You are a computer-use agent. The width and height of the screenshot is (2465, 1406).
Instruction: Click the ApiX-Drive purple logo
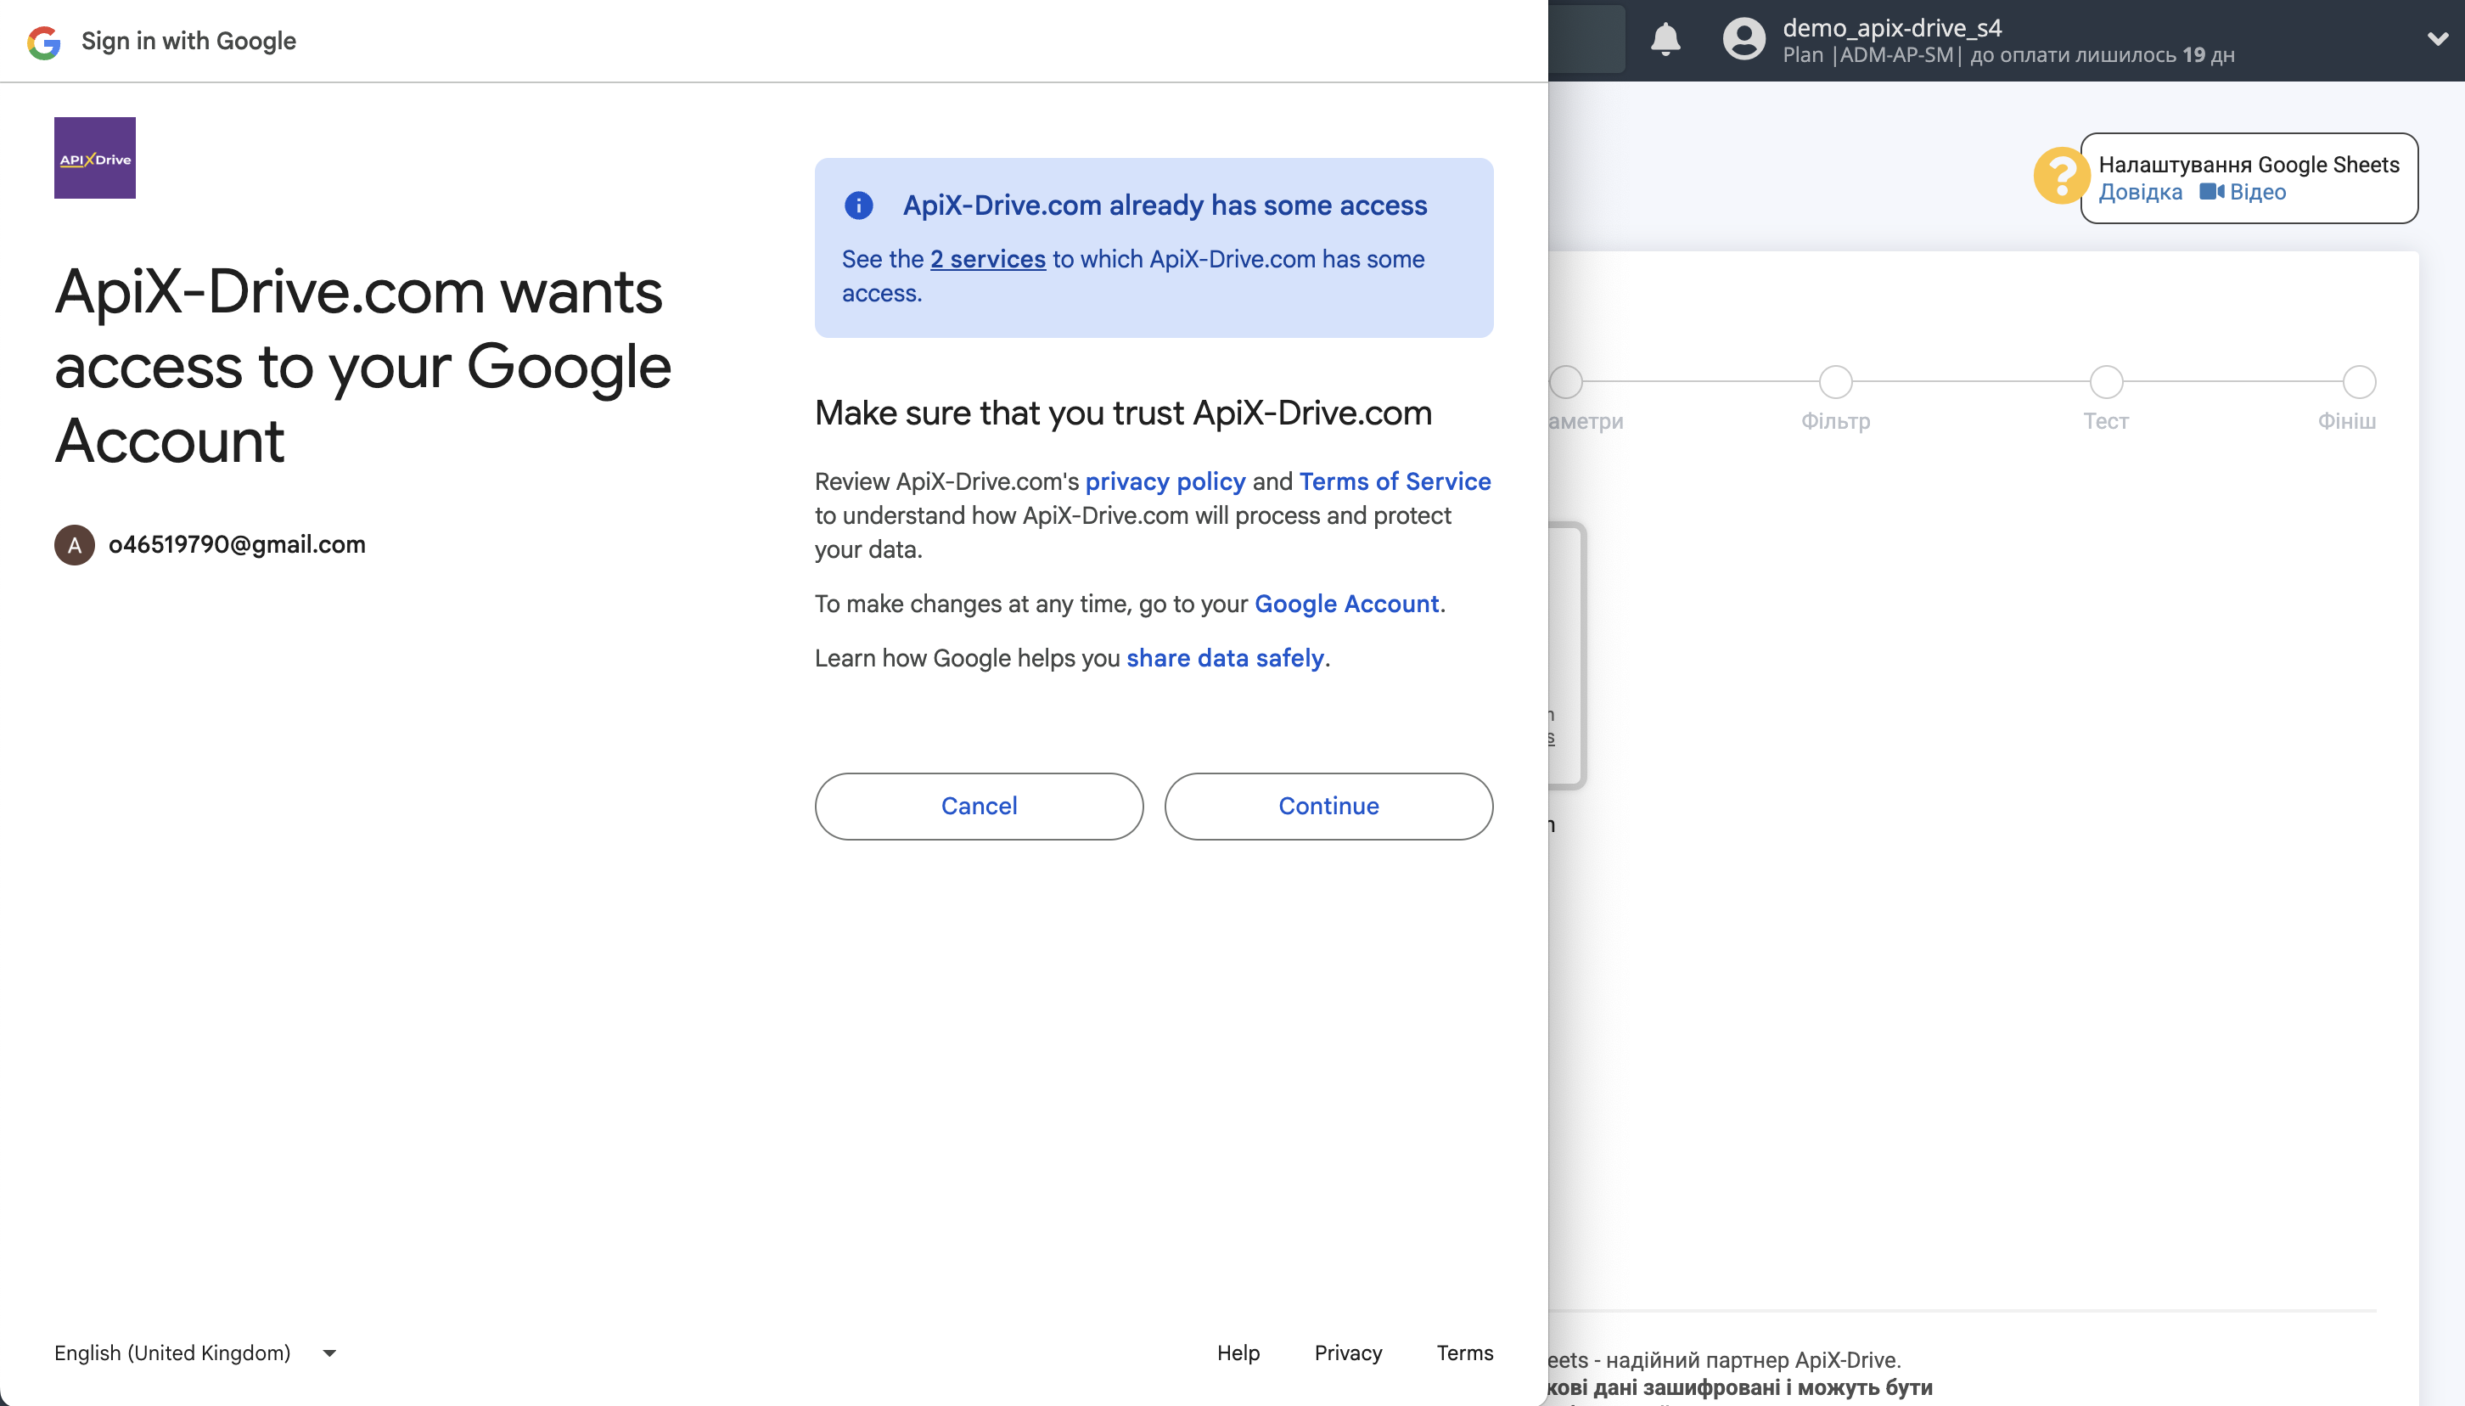pyautogui.click(x=94, y=159)
